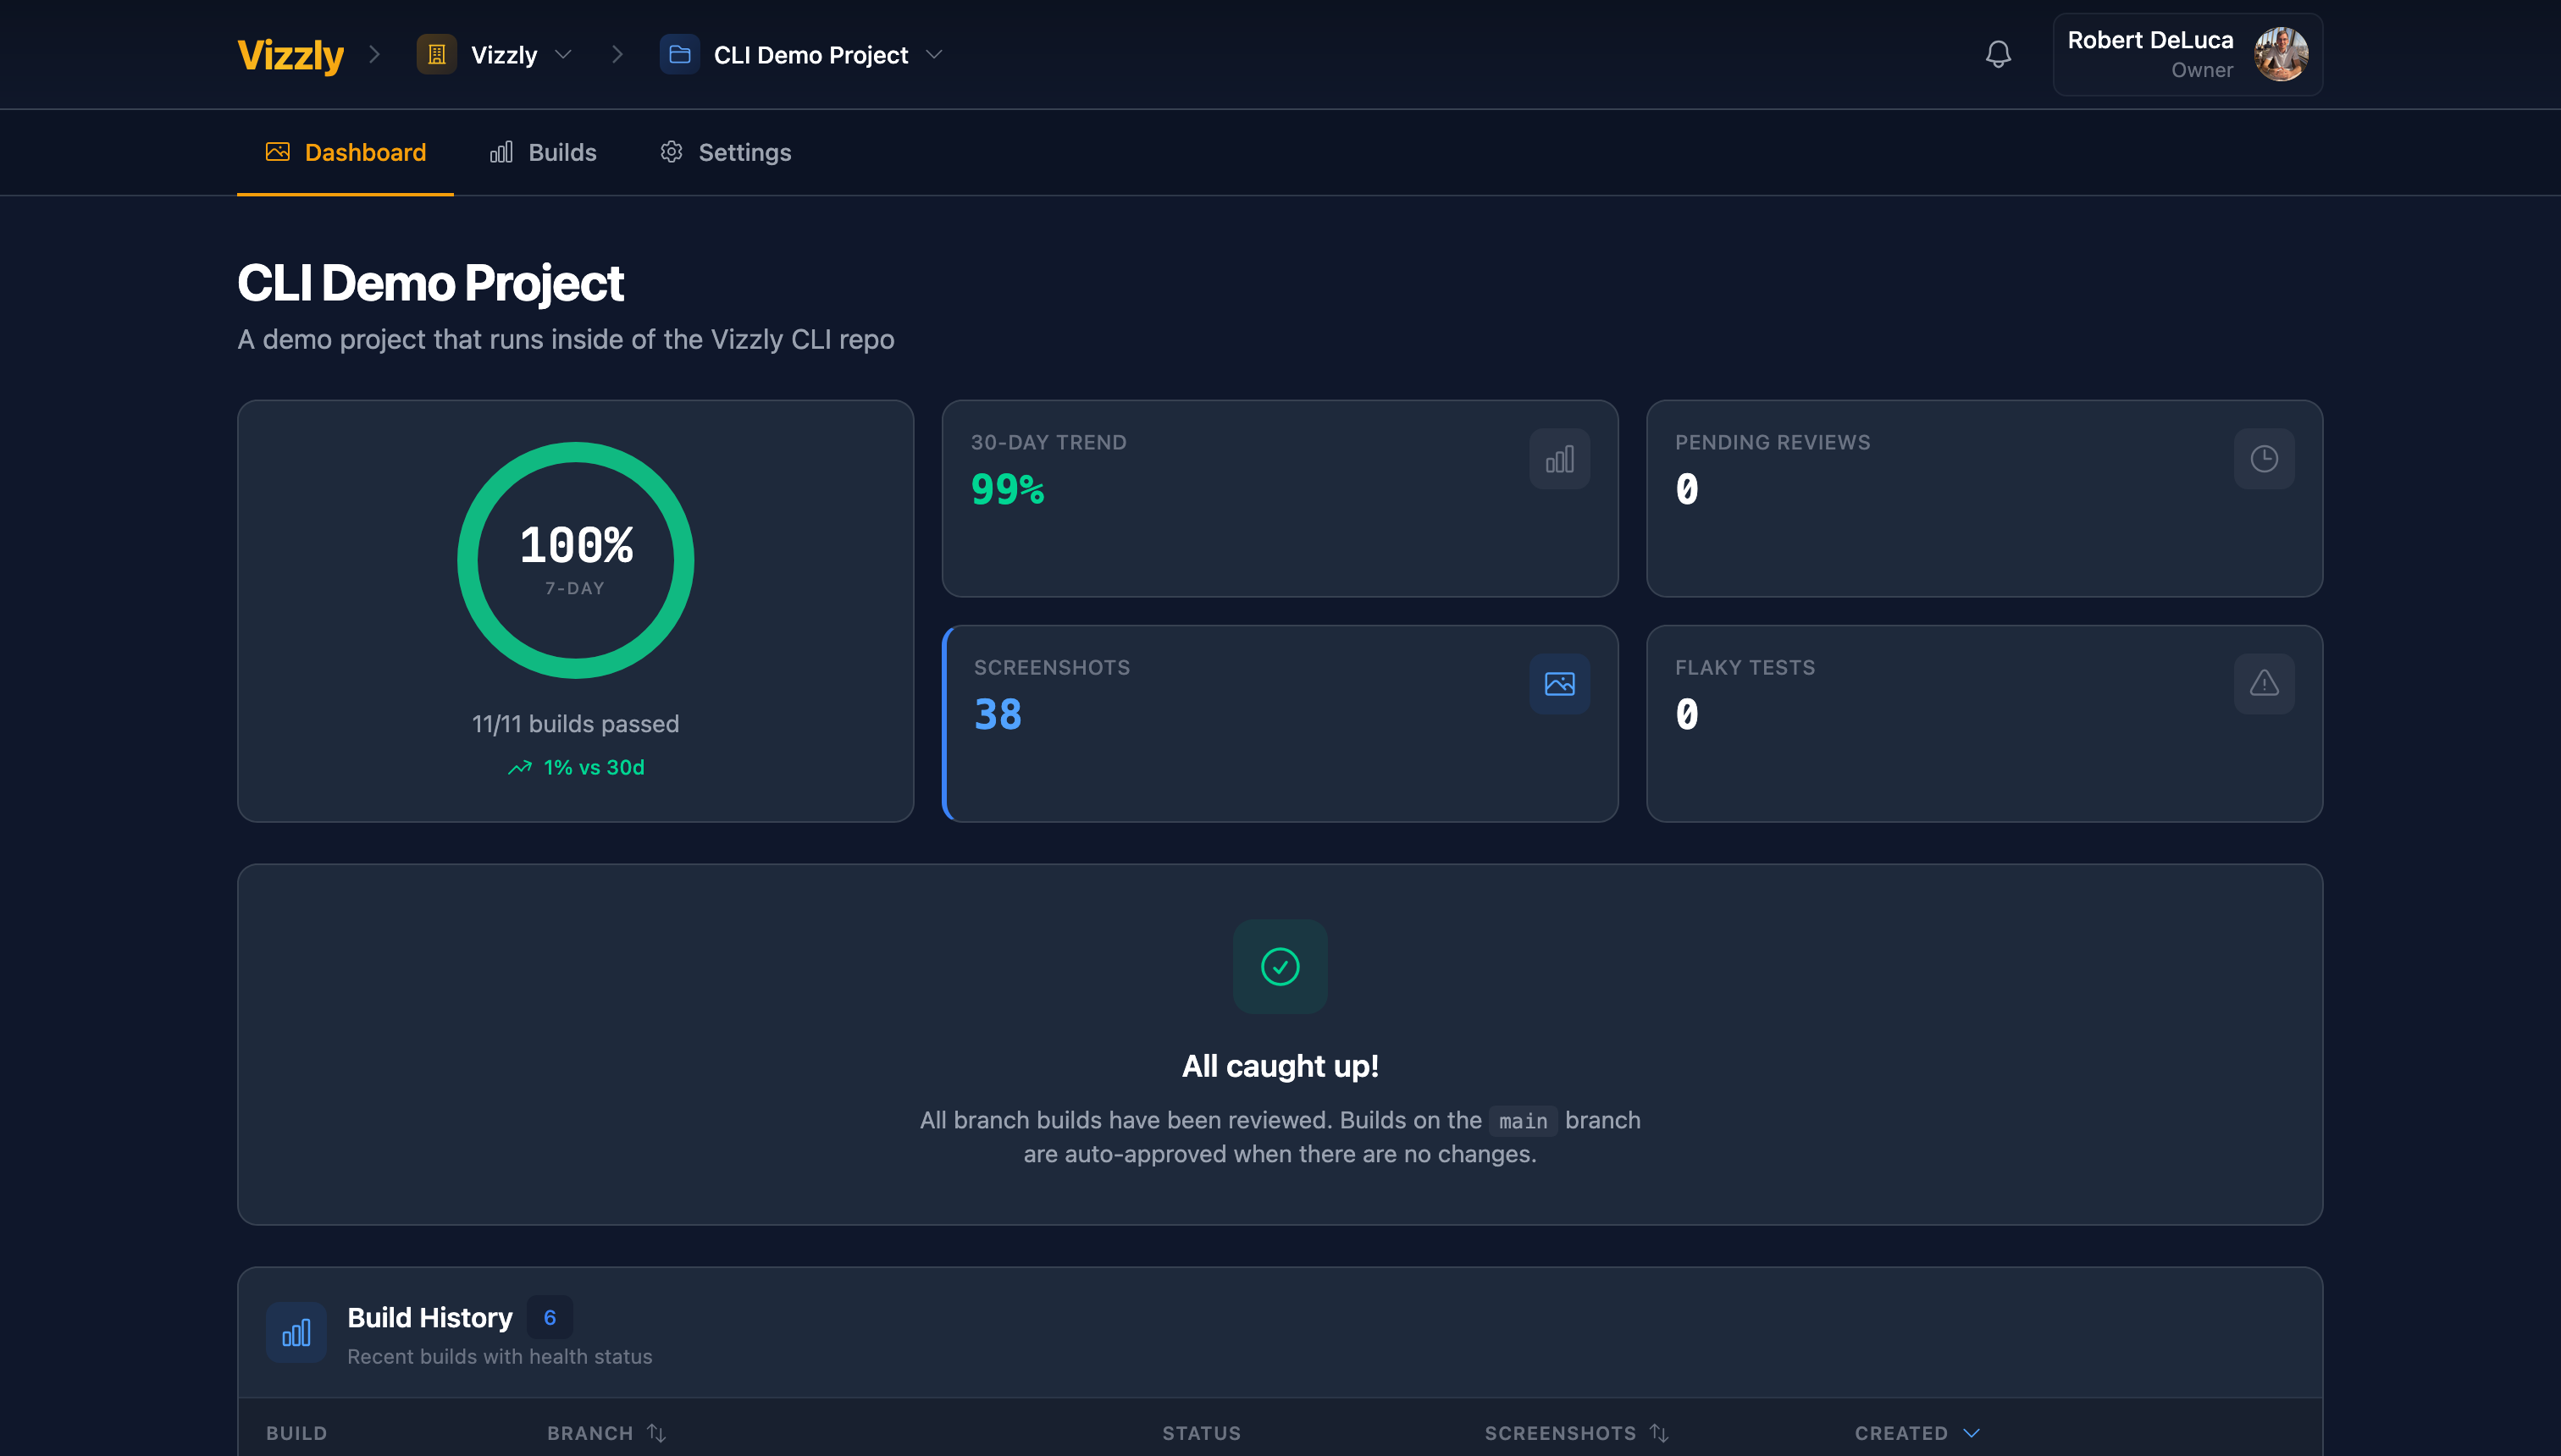Click the Build History bar chart icon
The height and width of the screenshot is (1456, 2561).
click(296, 1332)
